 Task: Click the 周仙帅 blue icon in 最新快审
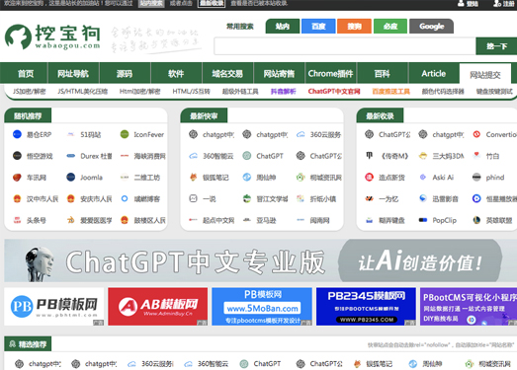pyautogui.click(x=246, y=177)
